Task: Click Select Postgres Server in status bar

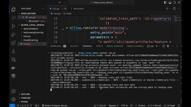Action: [55, 106]
